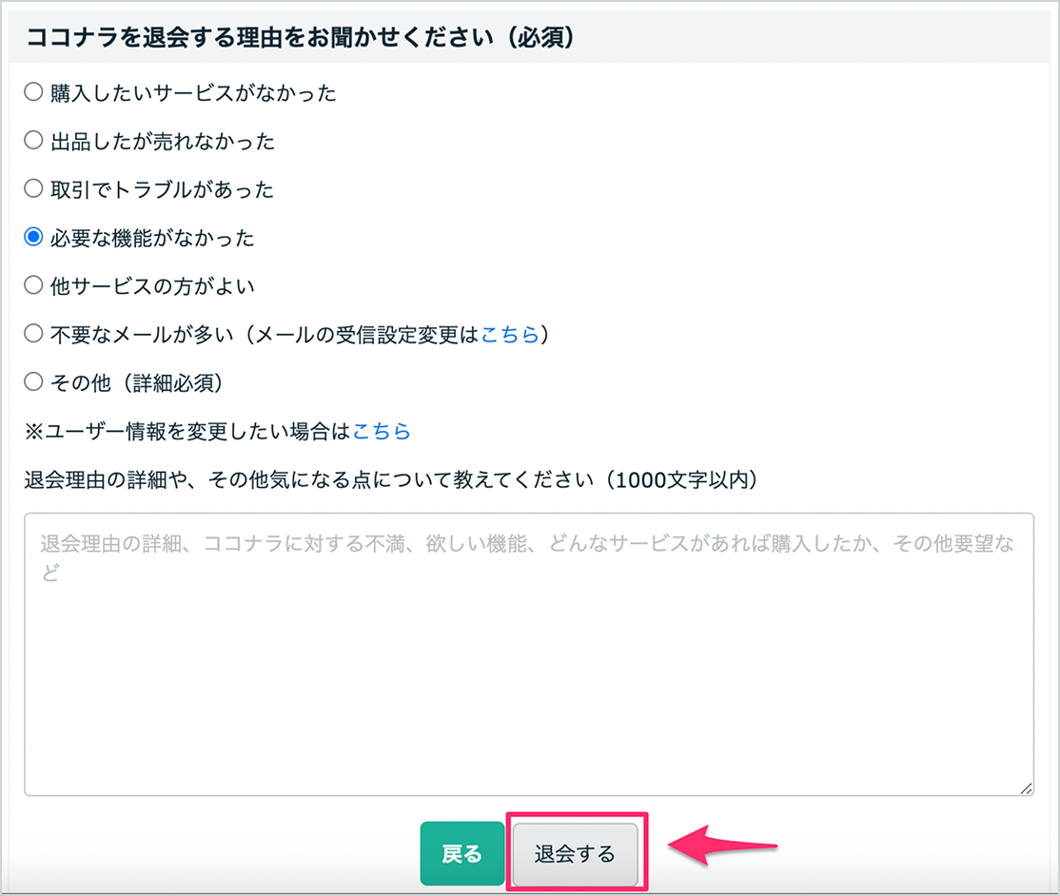Viewport: 1060px width, 896px height.
Task: Click into the withdrawal reason textarea
Action: pyautogui.click(x=529, y=654)
